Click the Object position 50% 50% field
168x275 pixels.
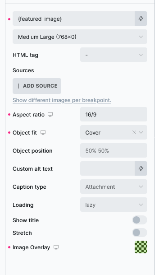pos(114,150)
